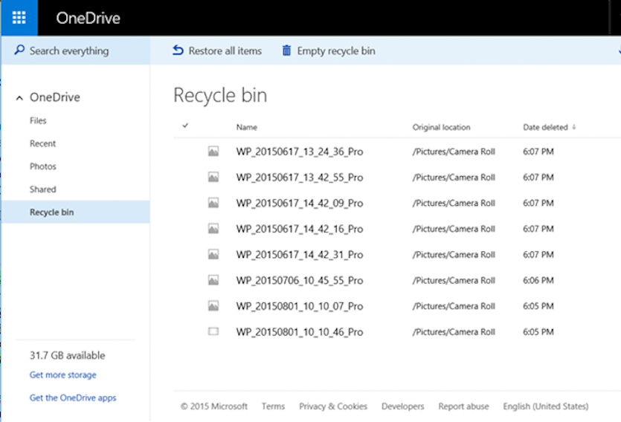Go to Photos in the sidebar
This screenshot has height=422, width=621.
(x=43, y=166)
